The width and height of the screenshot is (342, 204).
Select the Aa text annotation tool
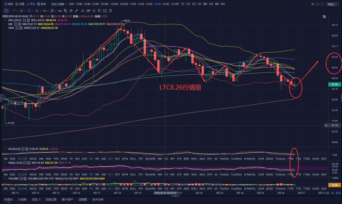point(60,11)
